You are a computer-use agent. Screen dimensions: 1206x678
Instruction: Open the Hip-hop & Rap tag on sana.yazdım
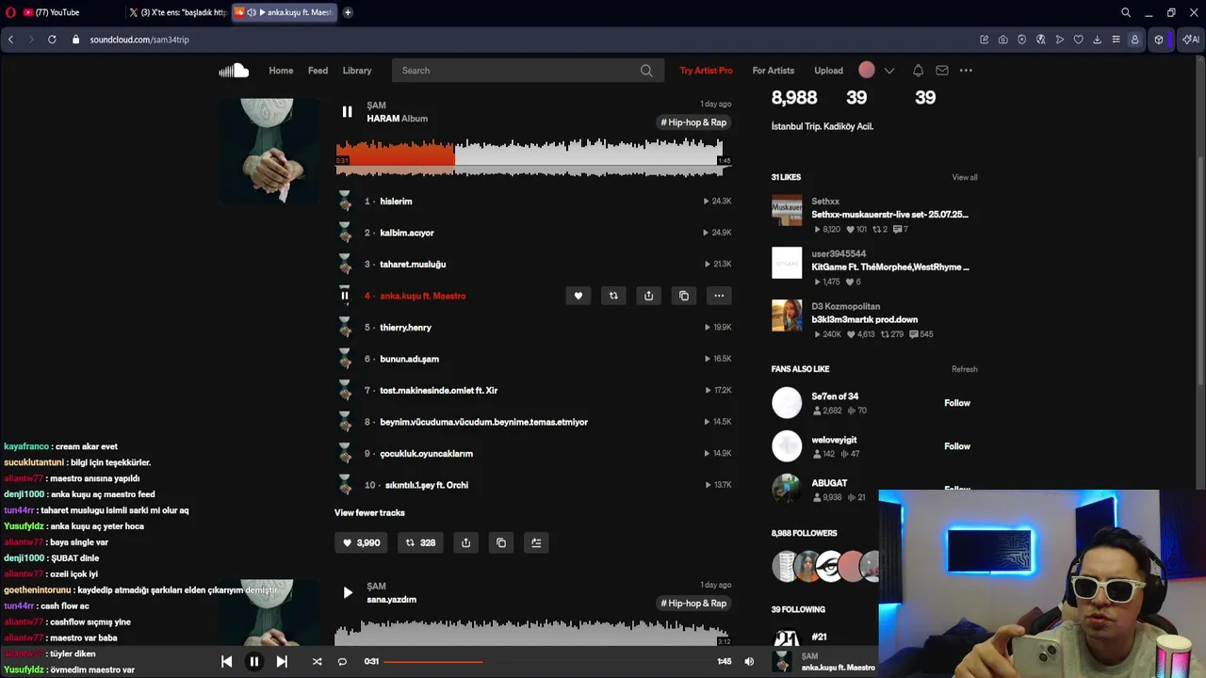(693, 604)
